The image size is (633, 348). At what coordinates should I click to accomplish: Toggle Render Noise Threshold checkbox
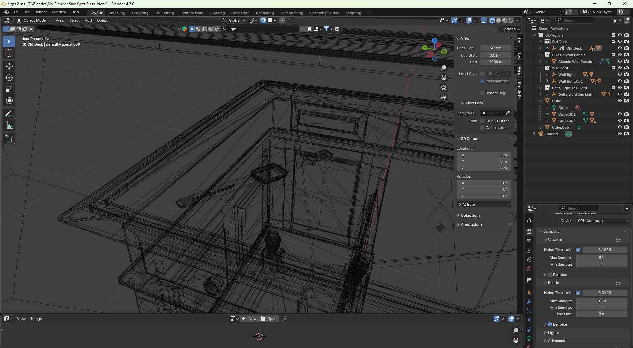coord(578,293)
